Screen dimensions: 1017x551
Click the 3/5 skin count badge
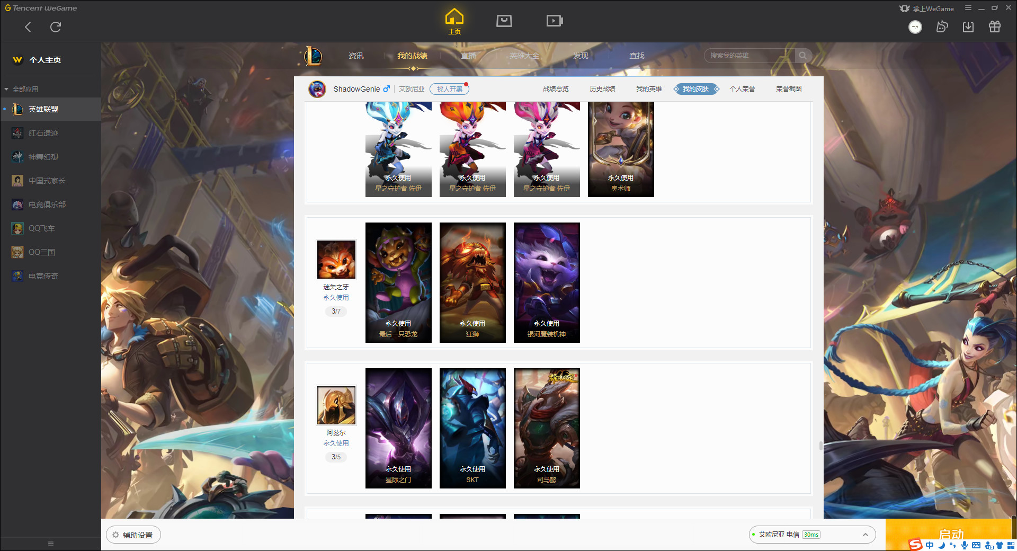[336, 457]
